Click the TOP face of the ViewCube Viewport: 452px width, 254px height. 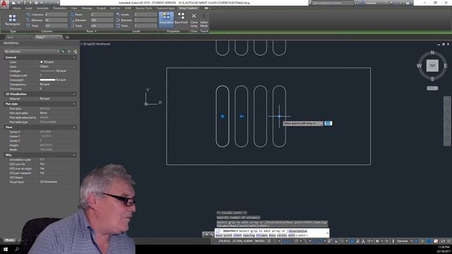[x=432, y=66]
